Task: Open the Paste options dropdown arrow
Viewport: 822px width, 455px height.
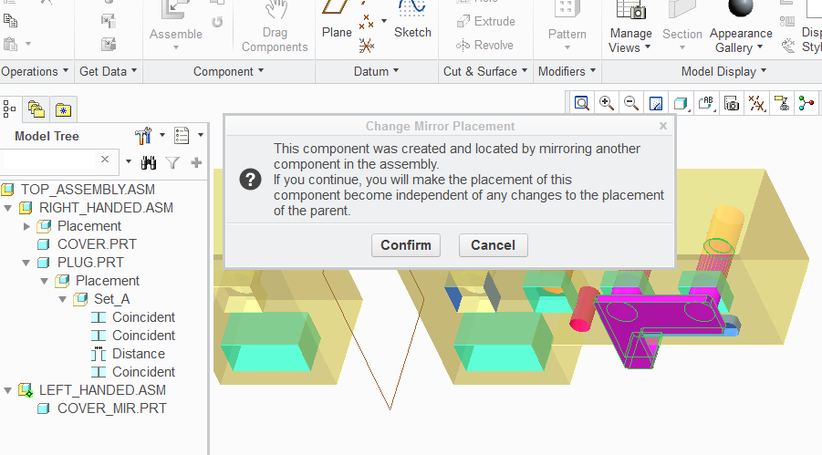Action: coord(27,44)
